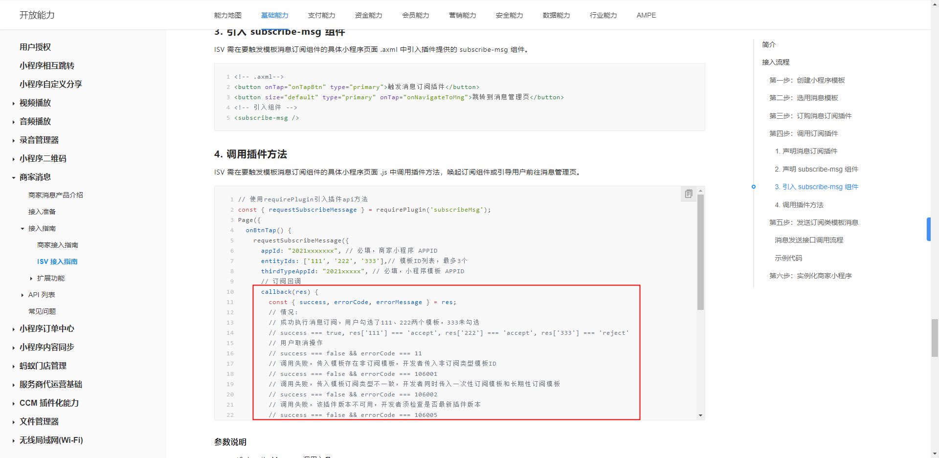Open AMPE tab
Screen dimensions: 939x458
click(646, 15)
